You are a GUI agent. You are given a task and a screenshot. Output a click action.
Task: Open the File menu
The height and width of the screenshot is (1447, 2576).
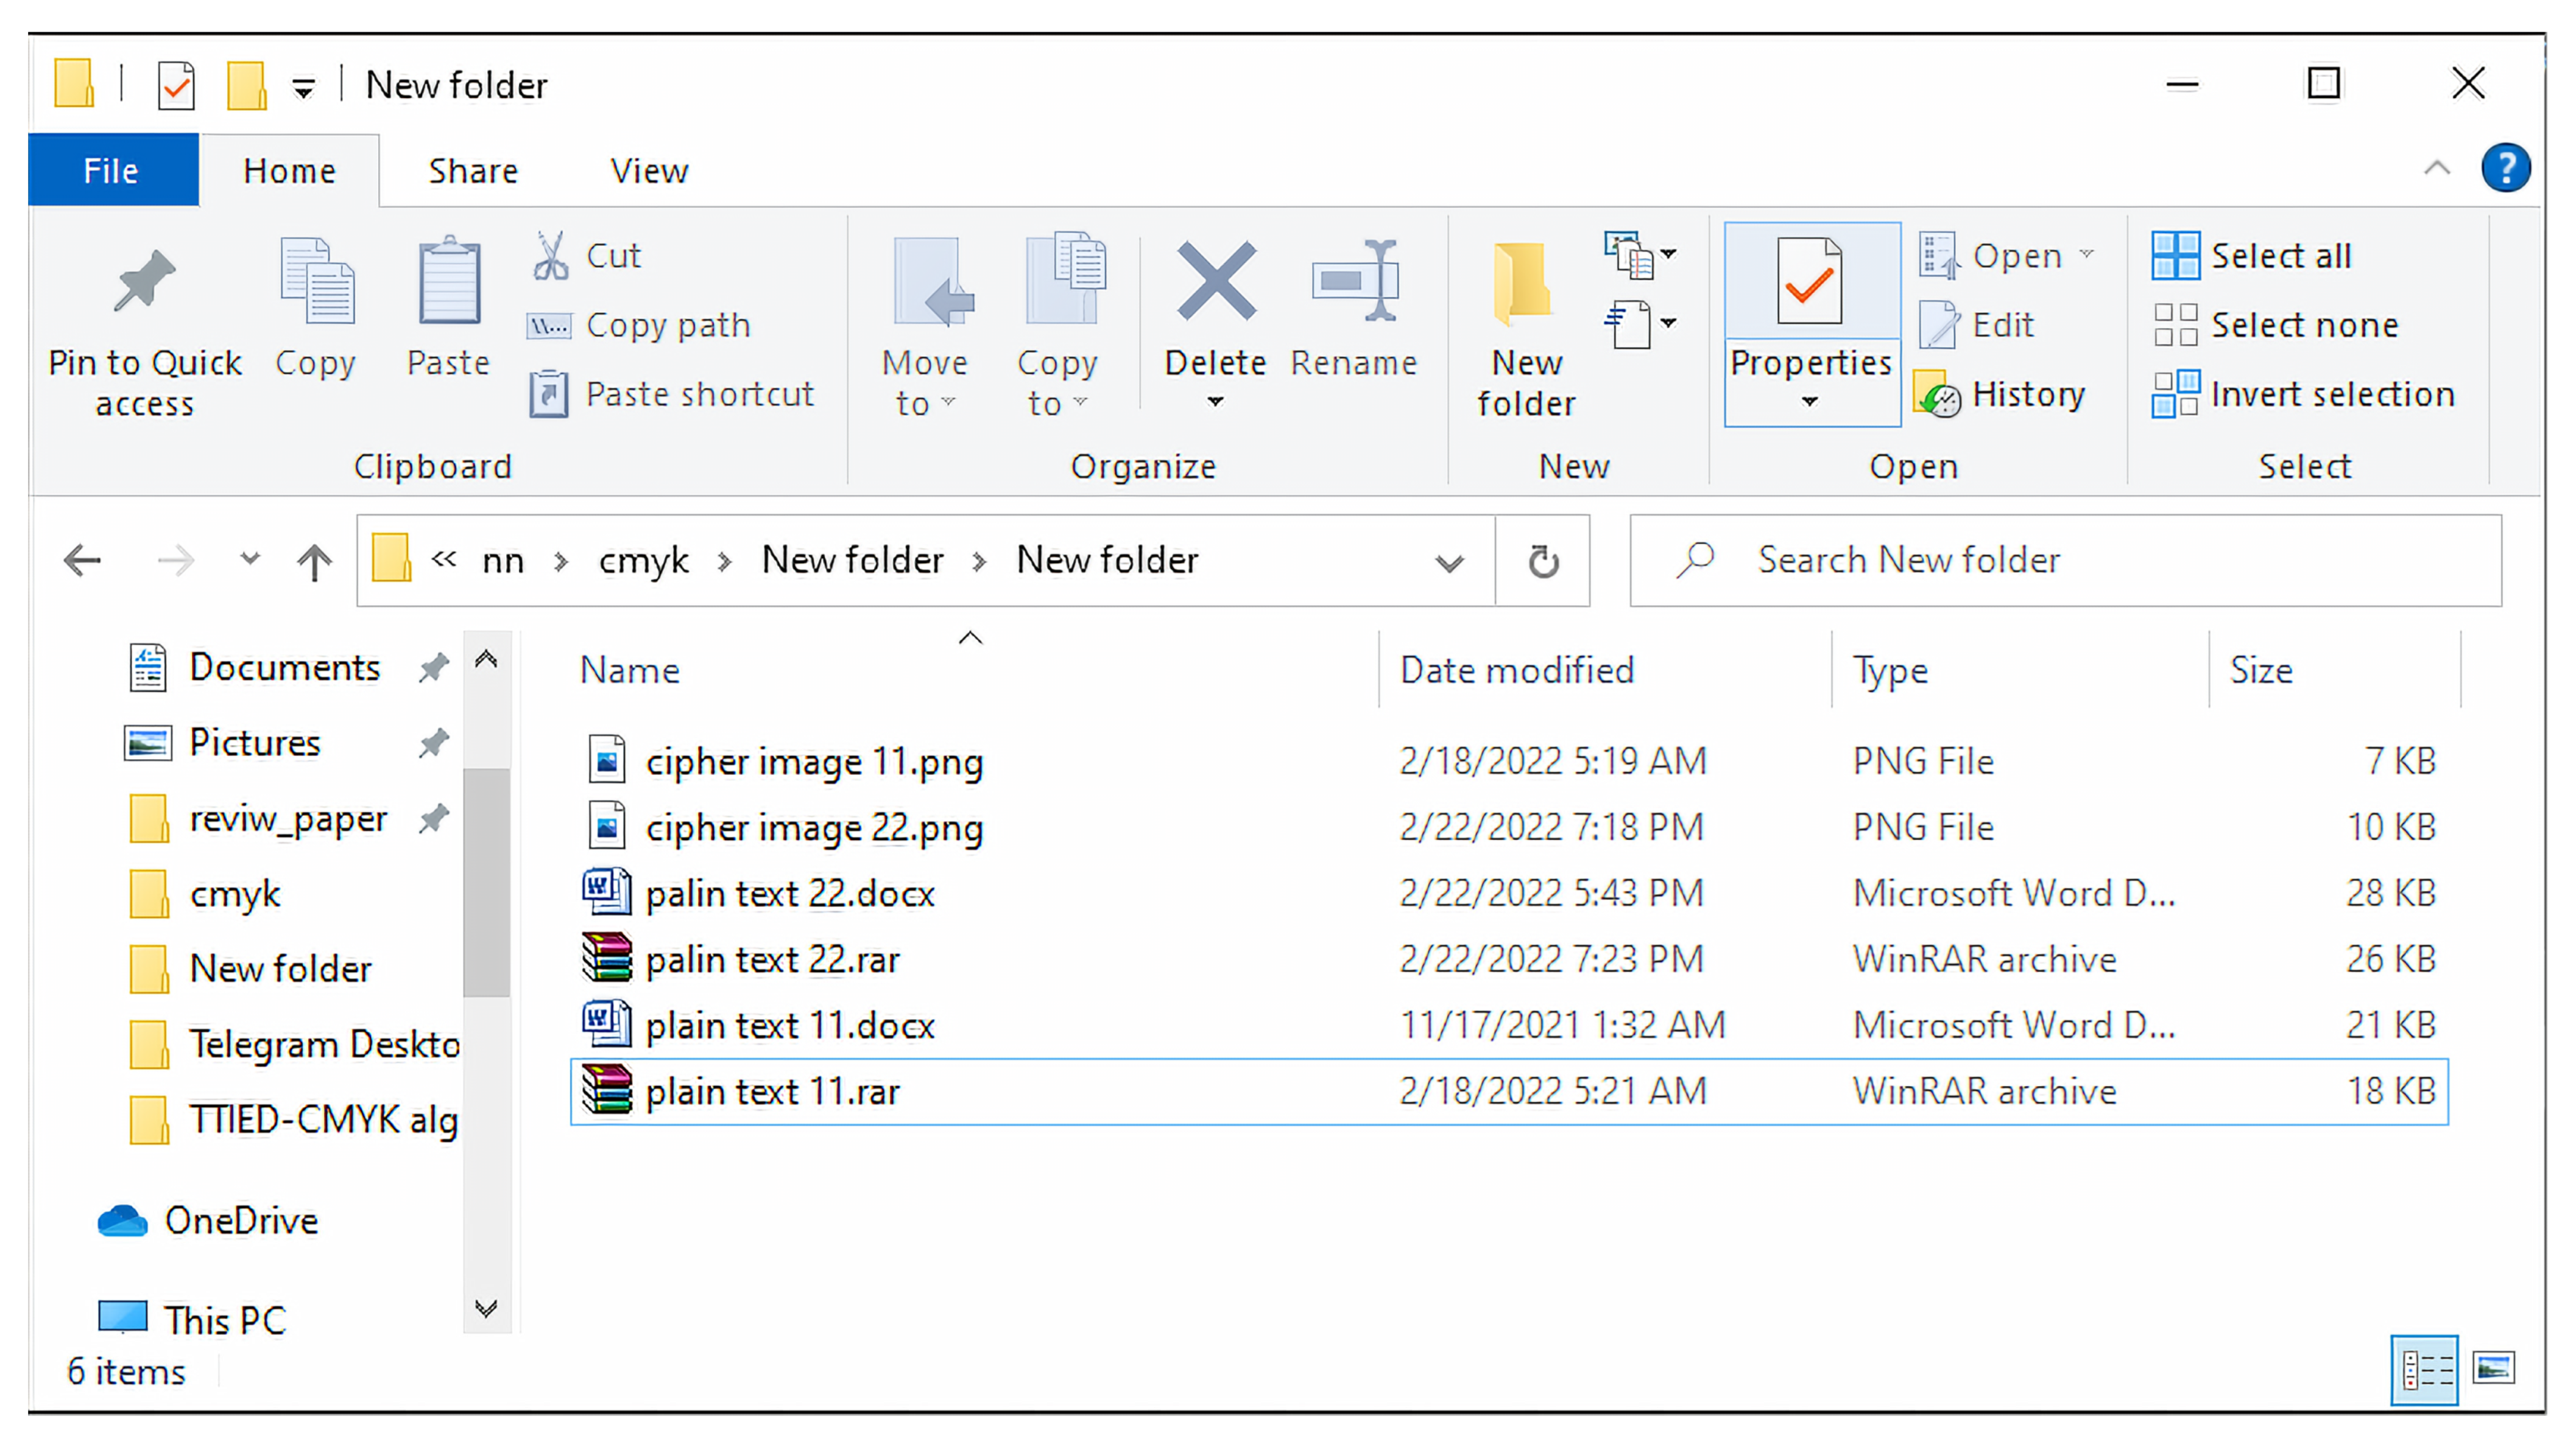[111, 170]
